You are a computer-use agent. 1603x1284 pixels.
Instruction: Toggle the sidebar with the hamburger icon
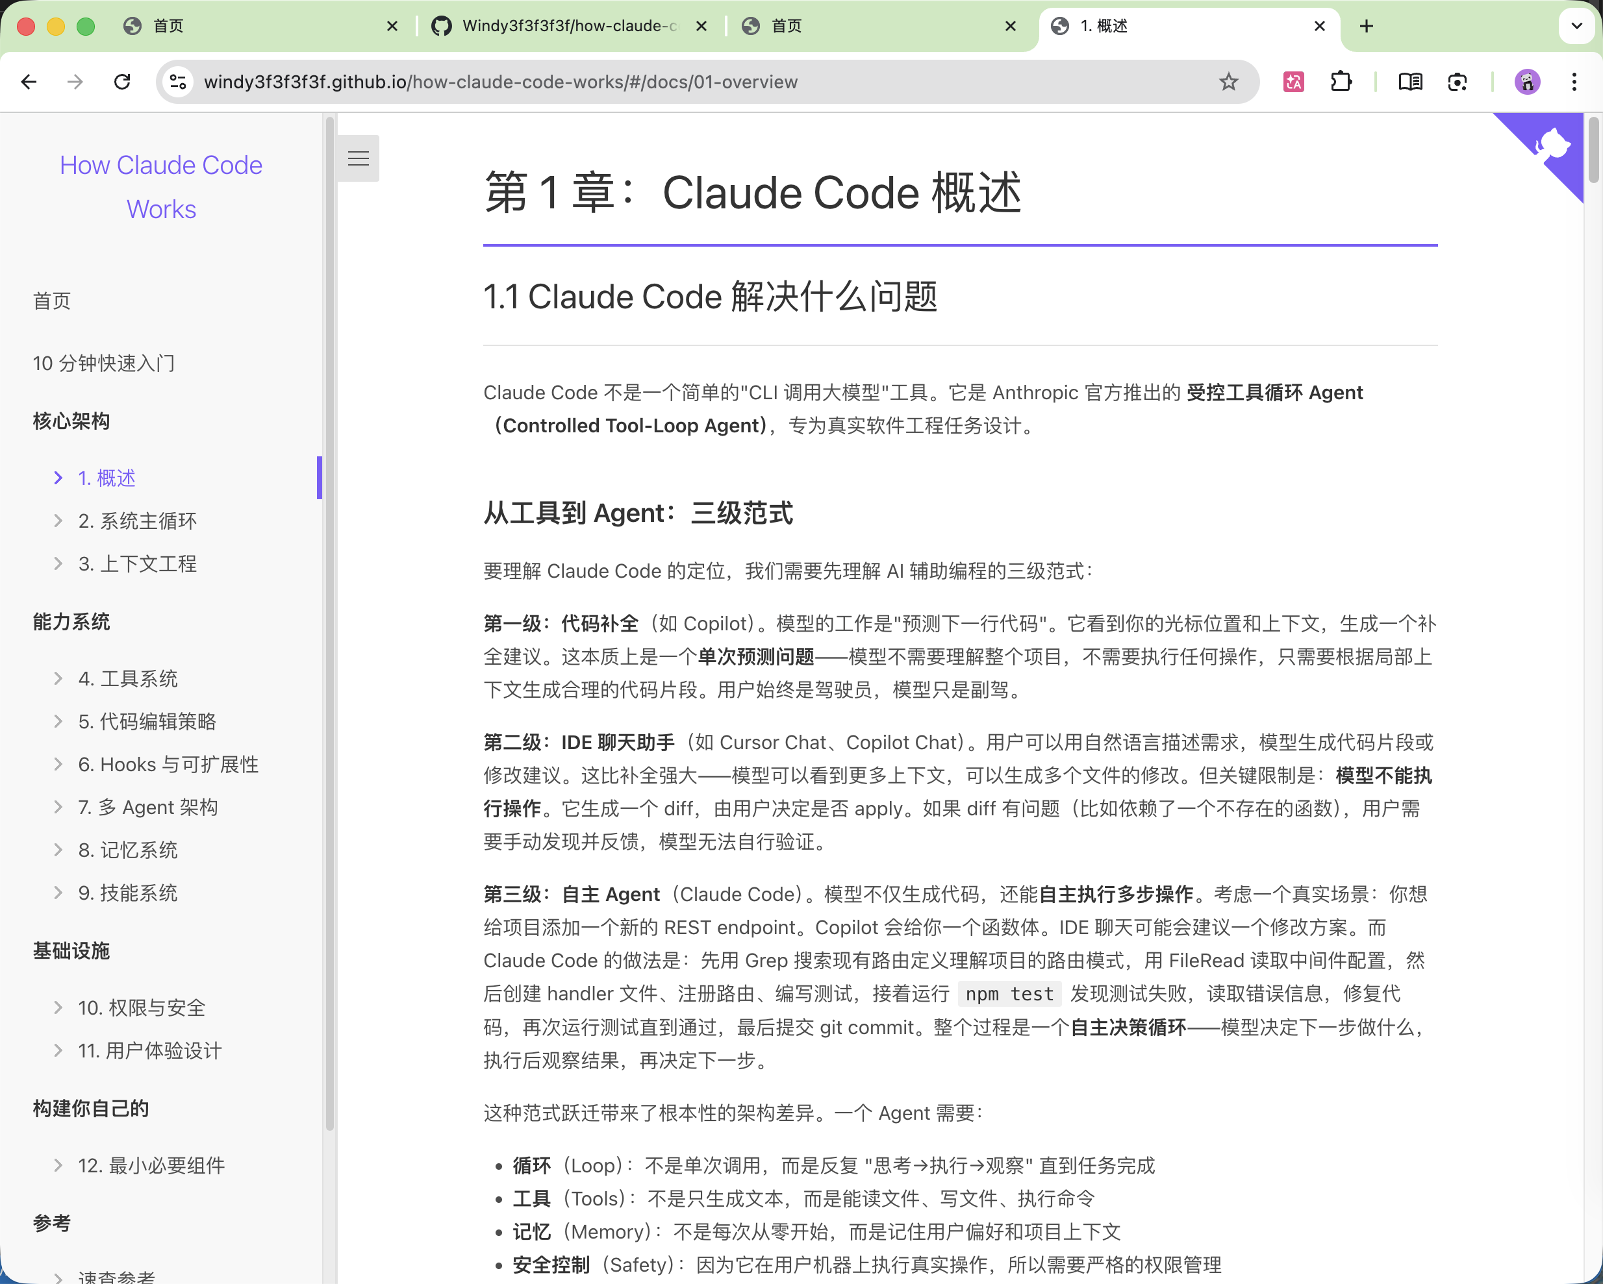click(359, 158)
